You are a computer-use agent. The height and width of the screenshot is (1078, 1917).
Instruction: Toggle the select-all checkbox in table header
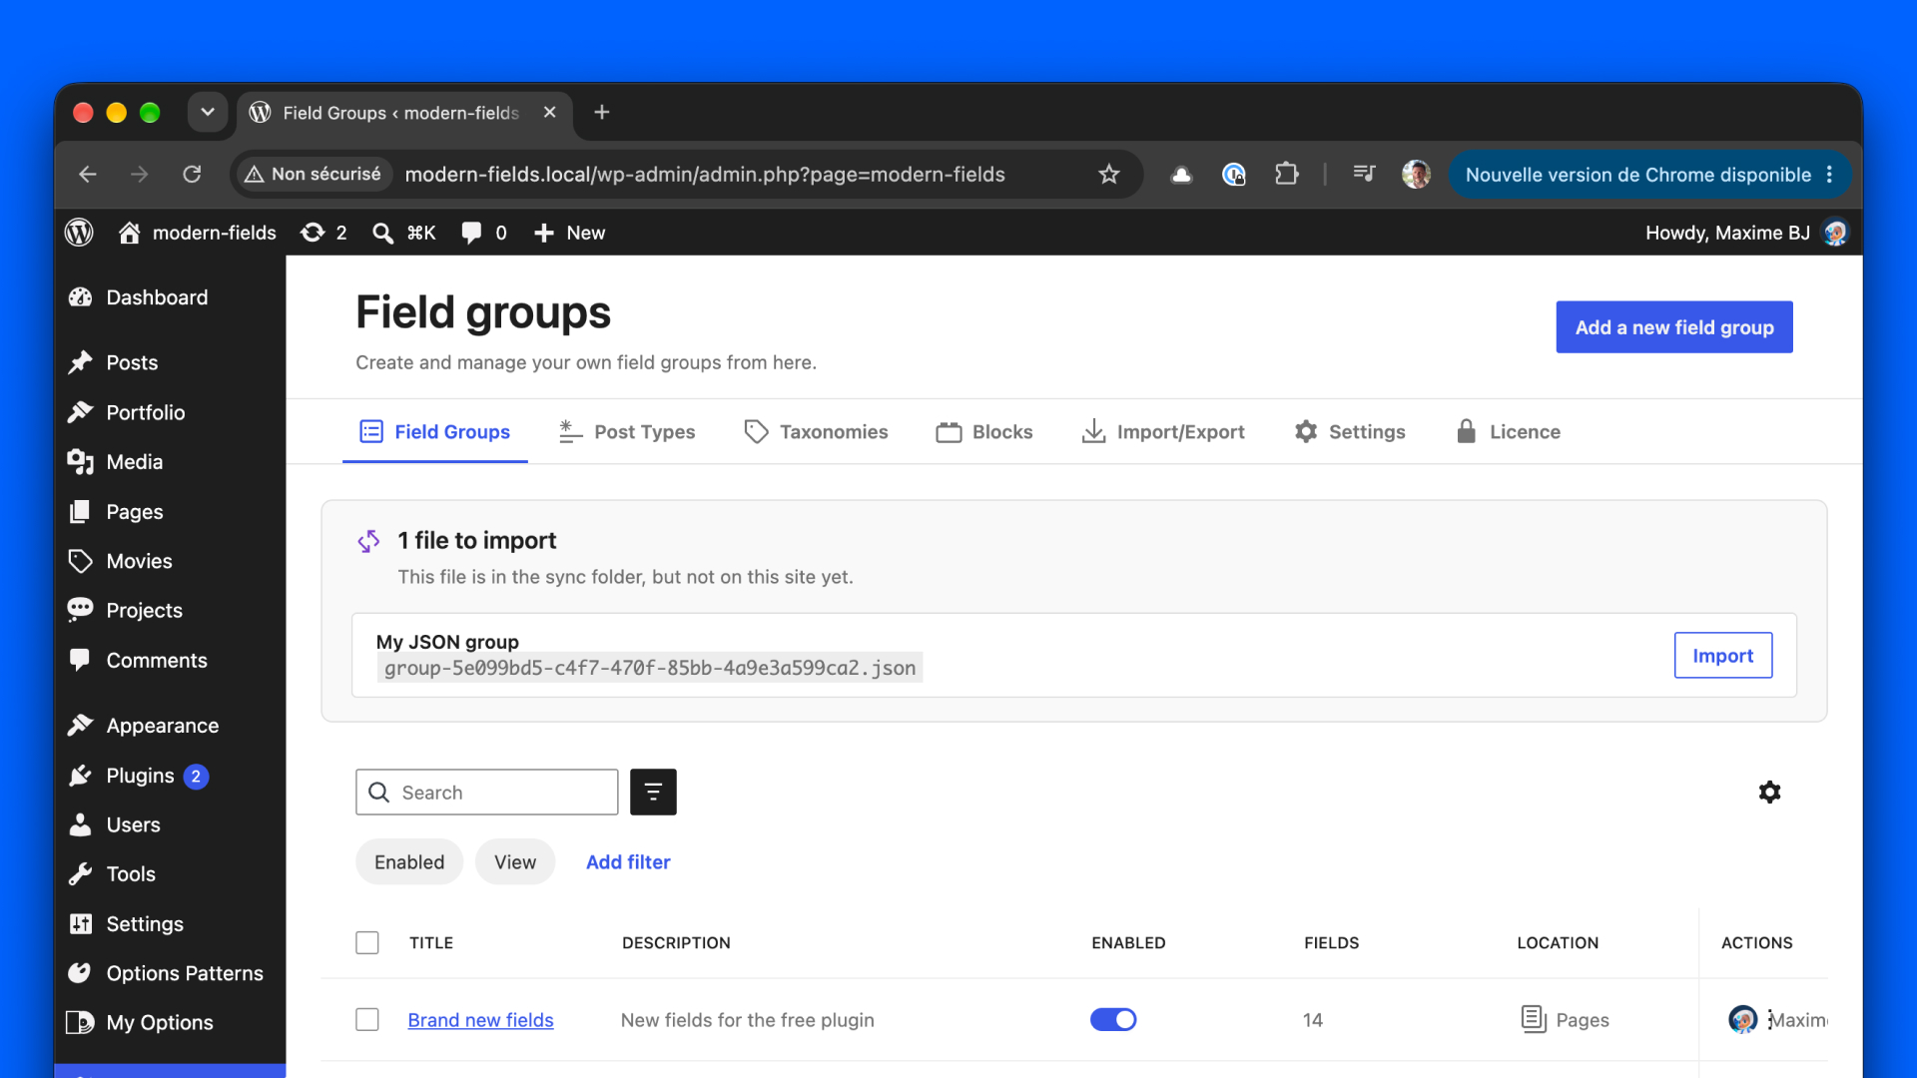367,943
